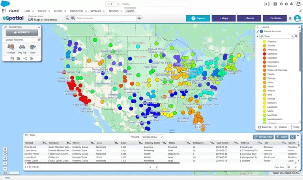Click the open folder icon in Control Panel

click(19, 59)
